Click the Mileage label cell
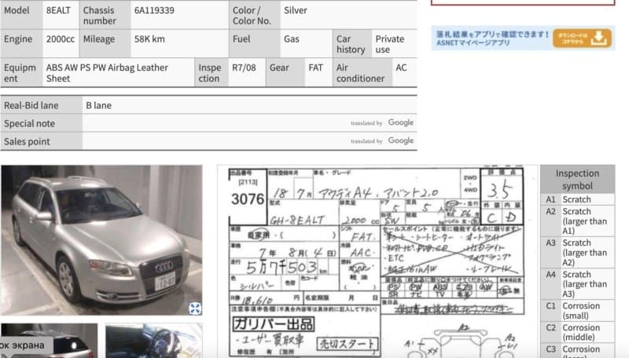This screenshot has width=629, height=358. 105,44
